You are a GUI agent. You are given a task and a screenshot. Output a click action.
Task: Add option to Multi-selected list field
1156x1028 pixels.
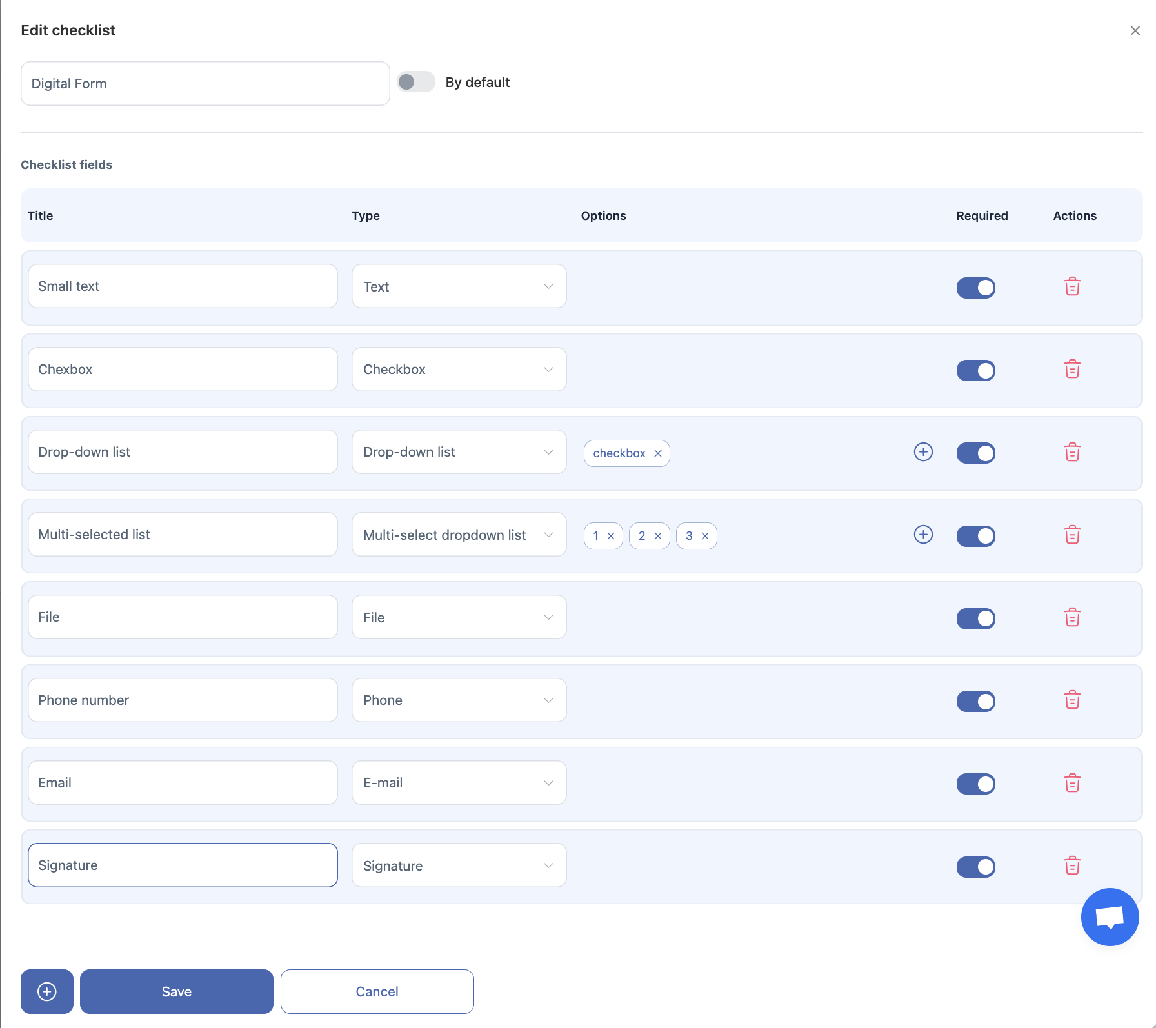point(923,535)
